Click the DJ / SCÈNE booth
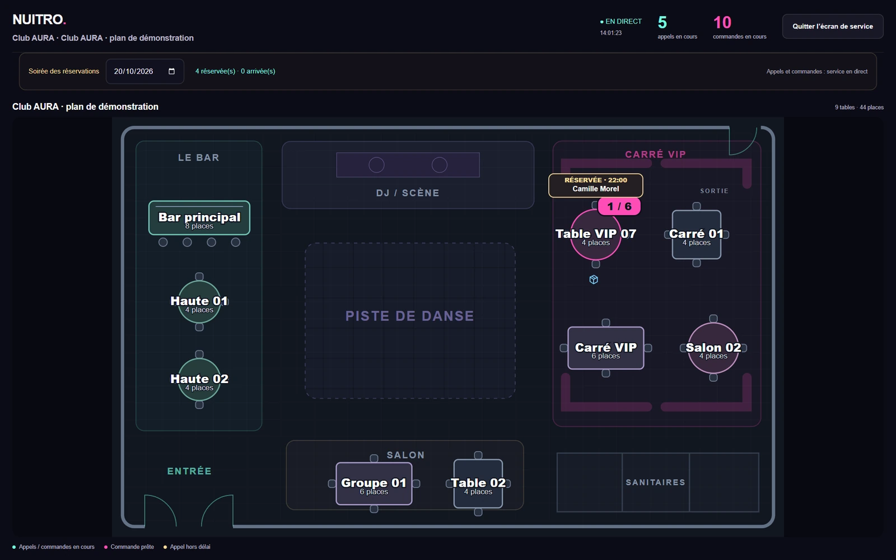The width and height of the screenshot is (896, 560). click(408, 175)
